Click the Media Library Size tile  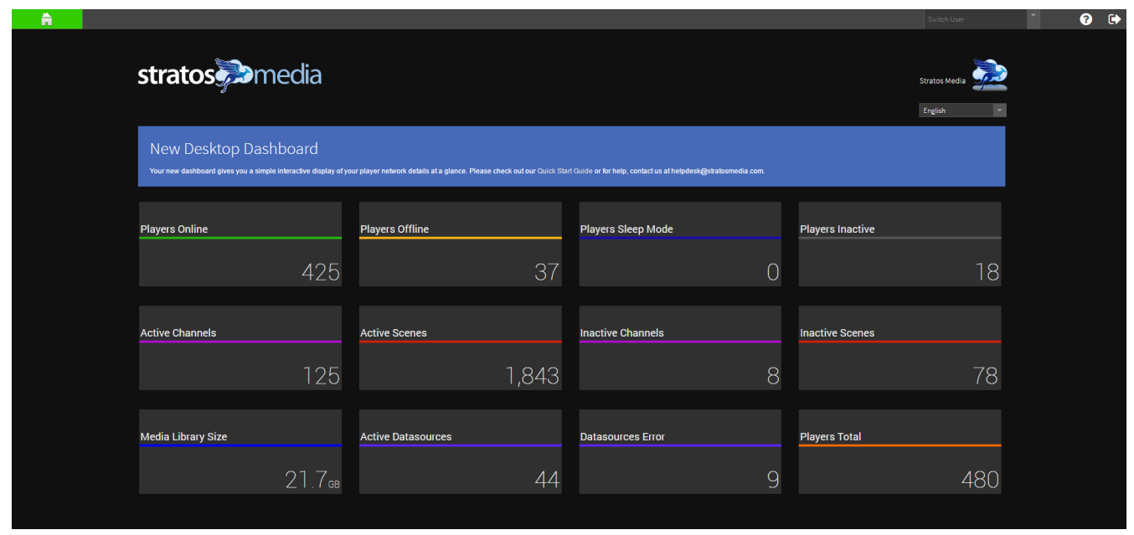tap(240, 451)
